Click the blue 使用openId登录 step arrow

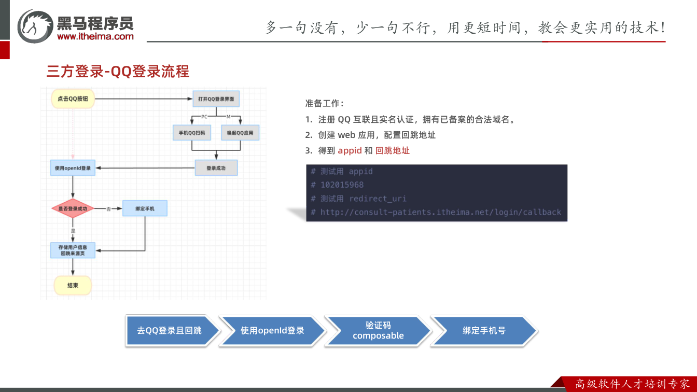point(272,330)
